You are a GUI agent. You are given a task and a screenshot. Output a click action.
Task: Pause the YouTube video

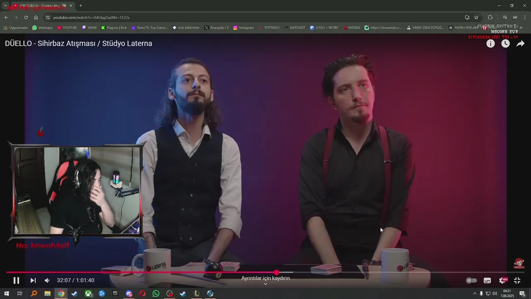pyautogui.click(x=16, y=280)
